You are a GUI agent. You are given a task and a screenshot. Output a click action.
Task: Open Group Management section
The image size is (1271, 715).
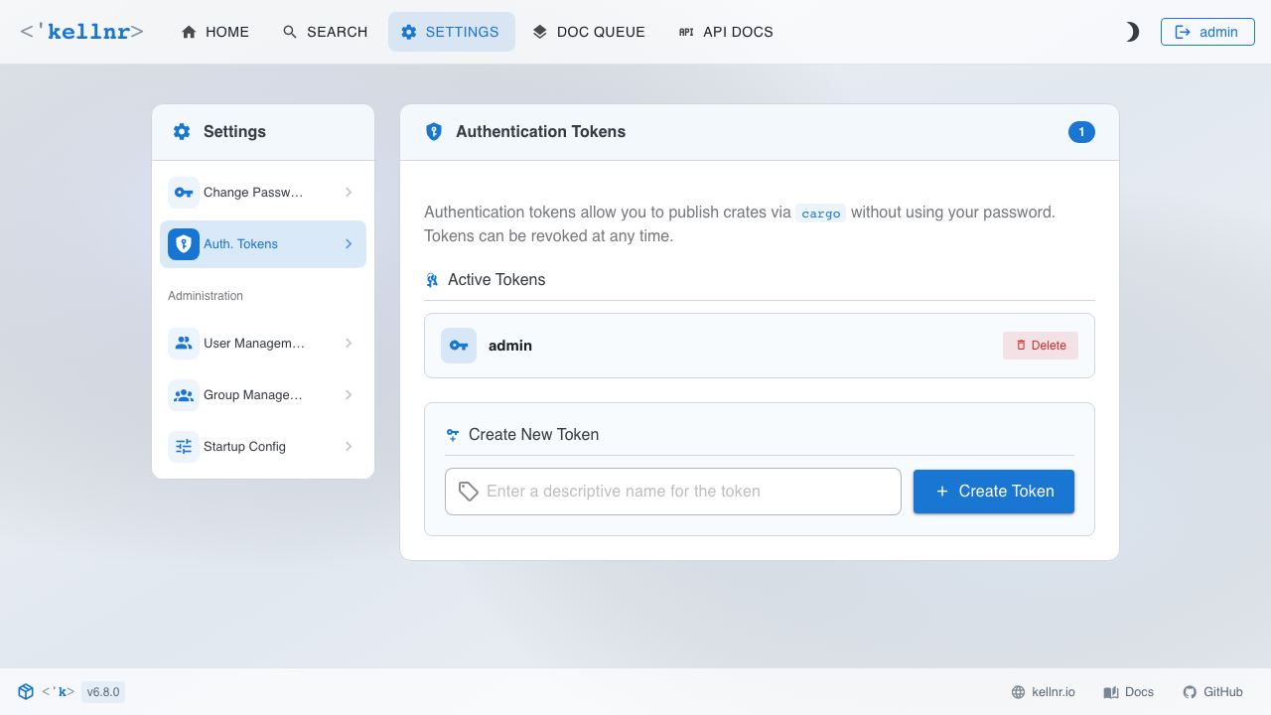point(263,395)
